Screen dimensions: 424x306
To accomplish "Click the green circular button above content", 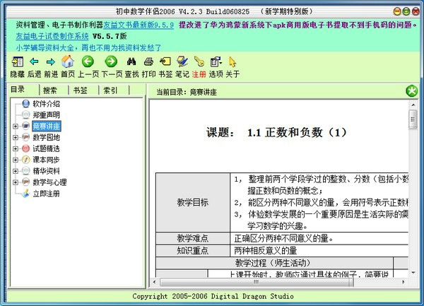I will click(x=412, y=91).
